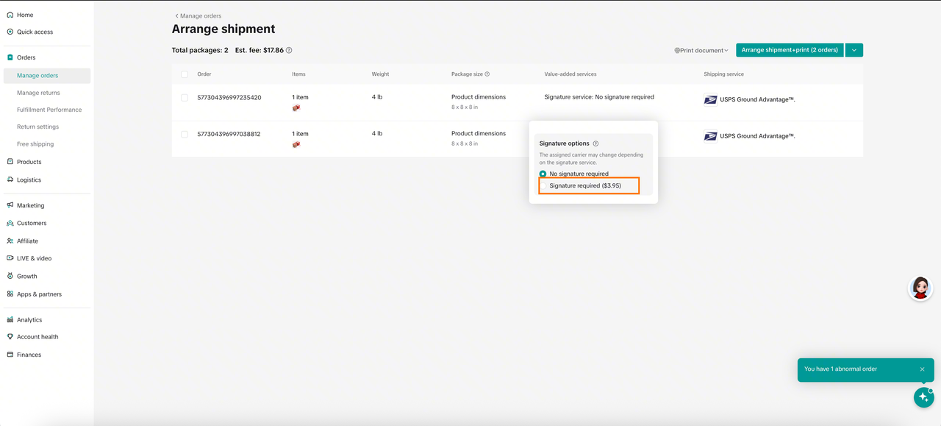Check the box for order 577304396997235420
The image size is (941, 426).
coord(185,98)
